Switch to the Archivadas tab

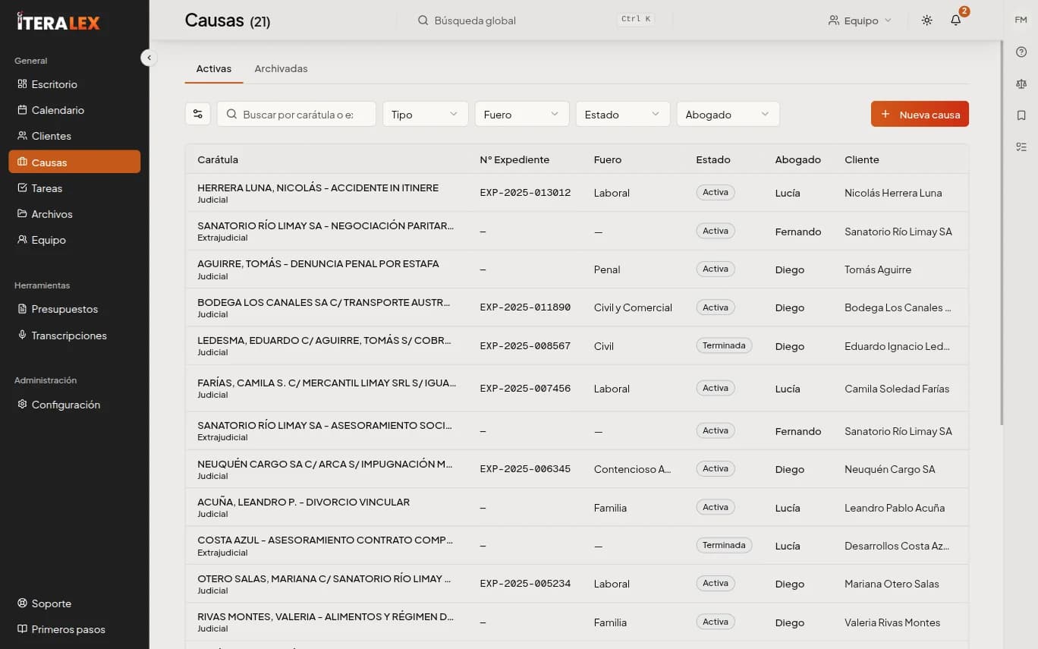pos(281,68)
